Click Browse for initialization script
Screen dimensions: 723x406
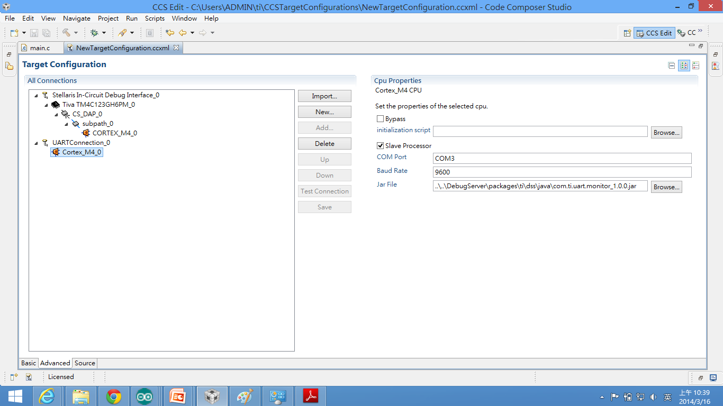coord(666,133)
